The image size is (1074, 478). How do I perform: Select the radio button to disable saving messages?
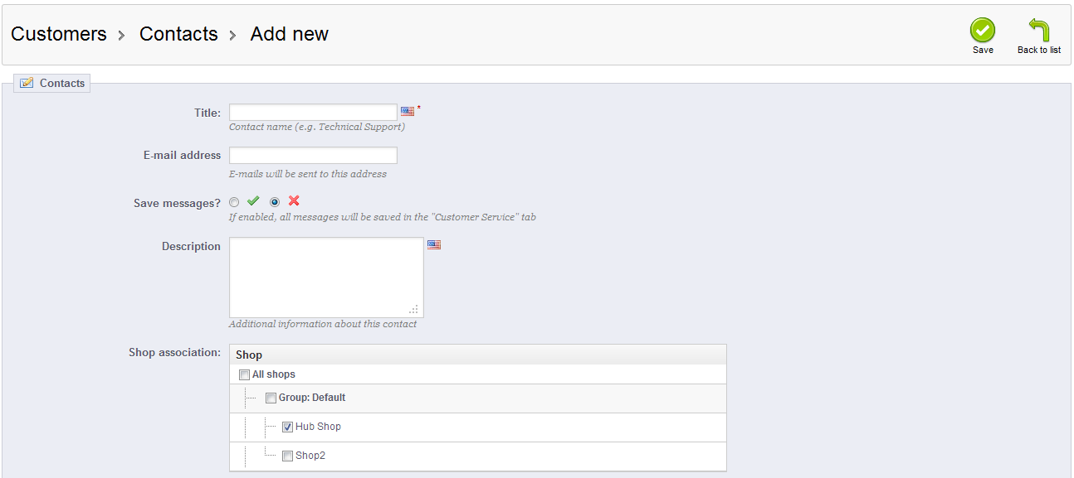[x=275, y=201]
